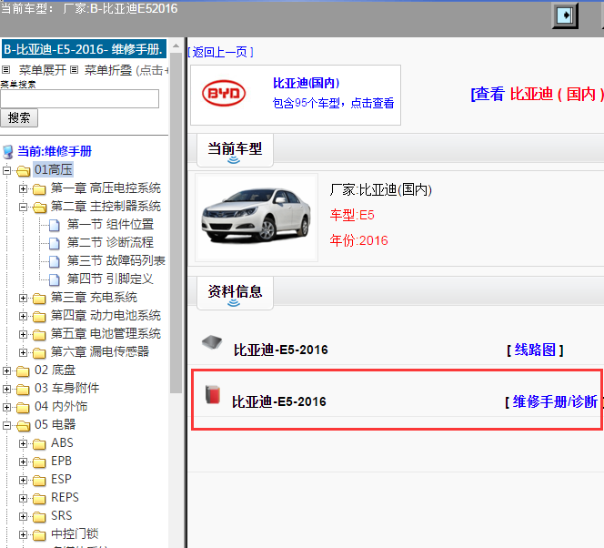The image size is (604, 548).
Task: Click the 车型:E5 text
Action: pyautogui.click(x=352, y=215)
